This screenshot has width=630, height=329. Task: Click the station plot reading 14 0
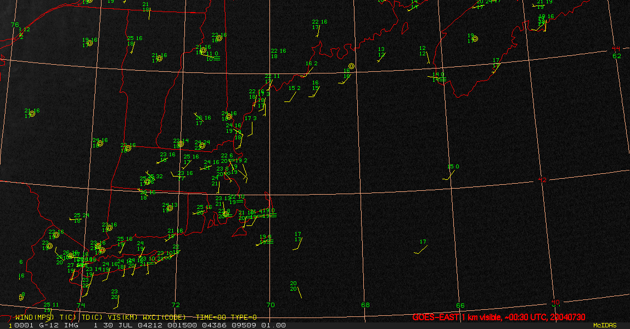click(438, 75)
